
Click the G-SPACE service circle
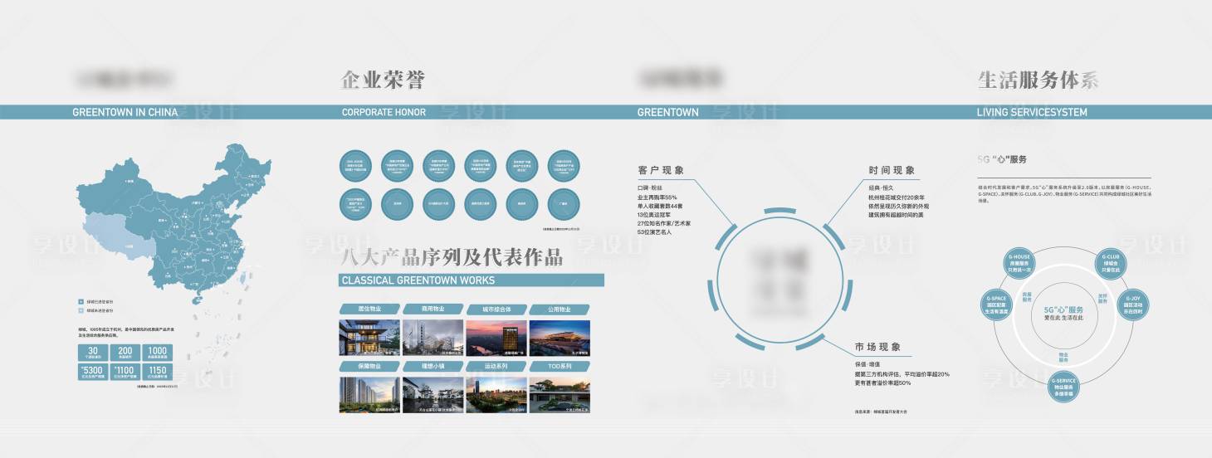997,300
